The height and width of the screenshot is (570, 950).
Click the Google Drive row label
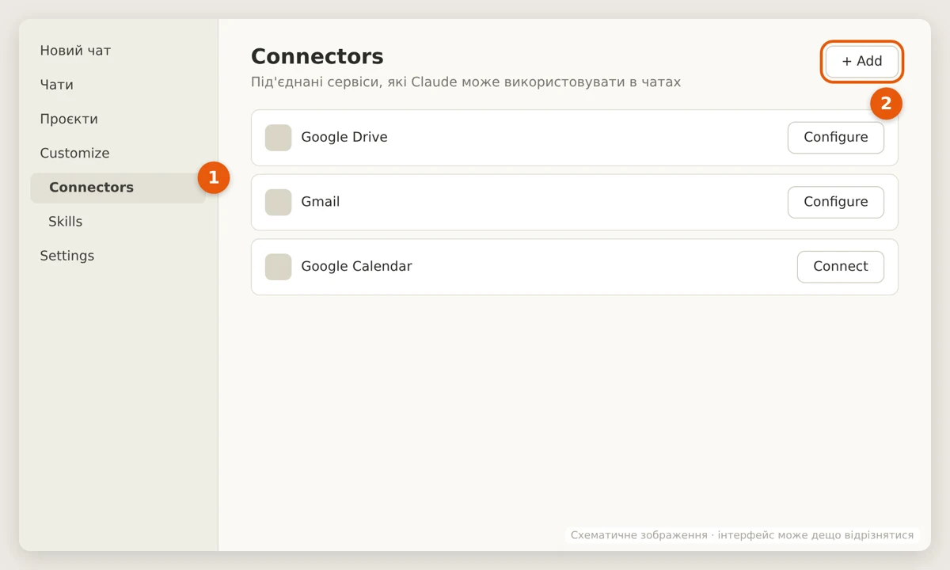(344, 137)
